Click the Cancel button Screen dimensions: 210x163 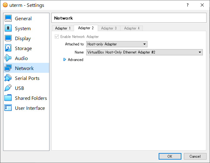pyautogui.click(x=195, y=156)
